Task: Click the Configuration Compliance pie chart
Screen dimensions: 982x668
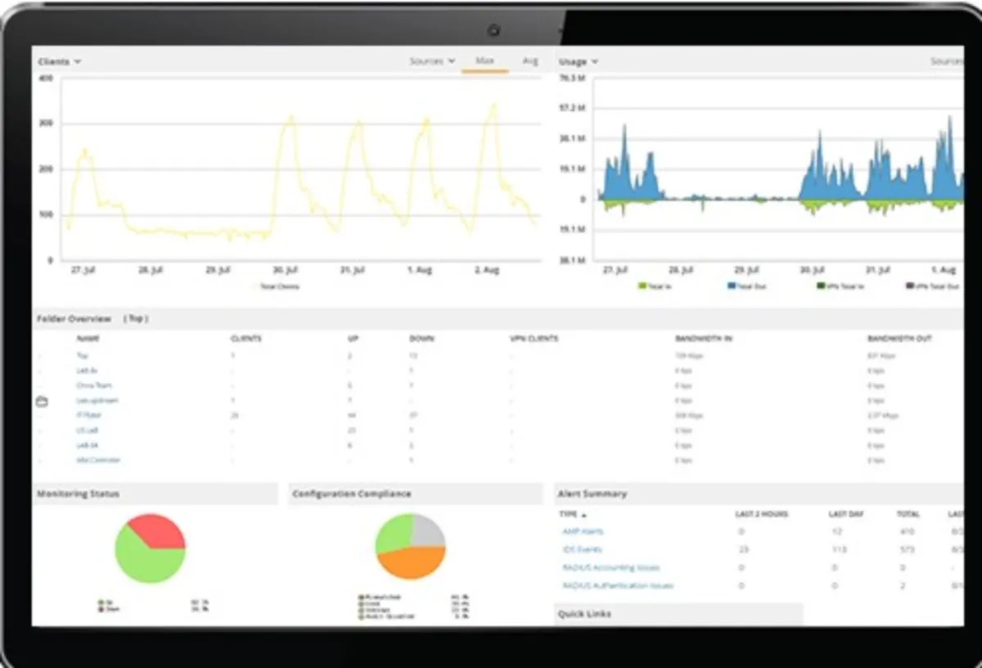Action: pyautogui.click(x=410, y=547)
